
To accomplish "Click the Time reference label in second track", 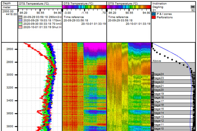I will click(x=74, y=17).
